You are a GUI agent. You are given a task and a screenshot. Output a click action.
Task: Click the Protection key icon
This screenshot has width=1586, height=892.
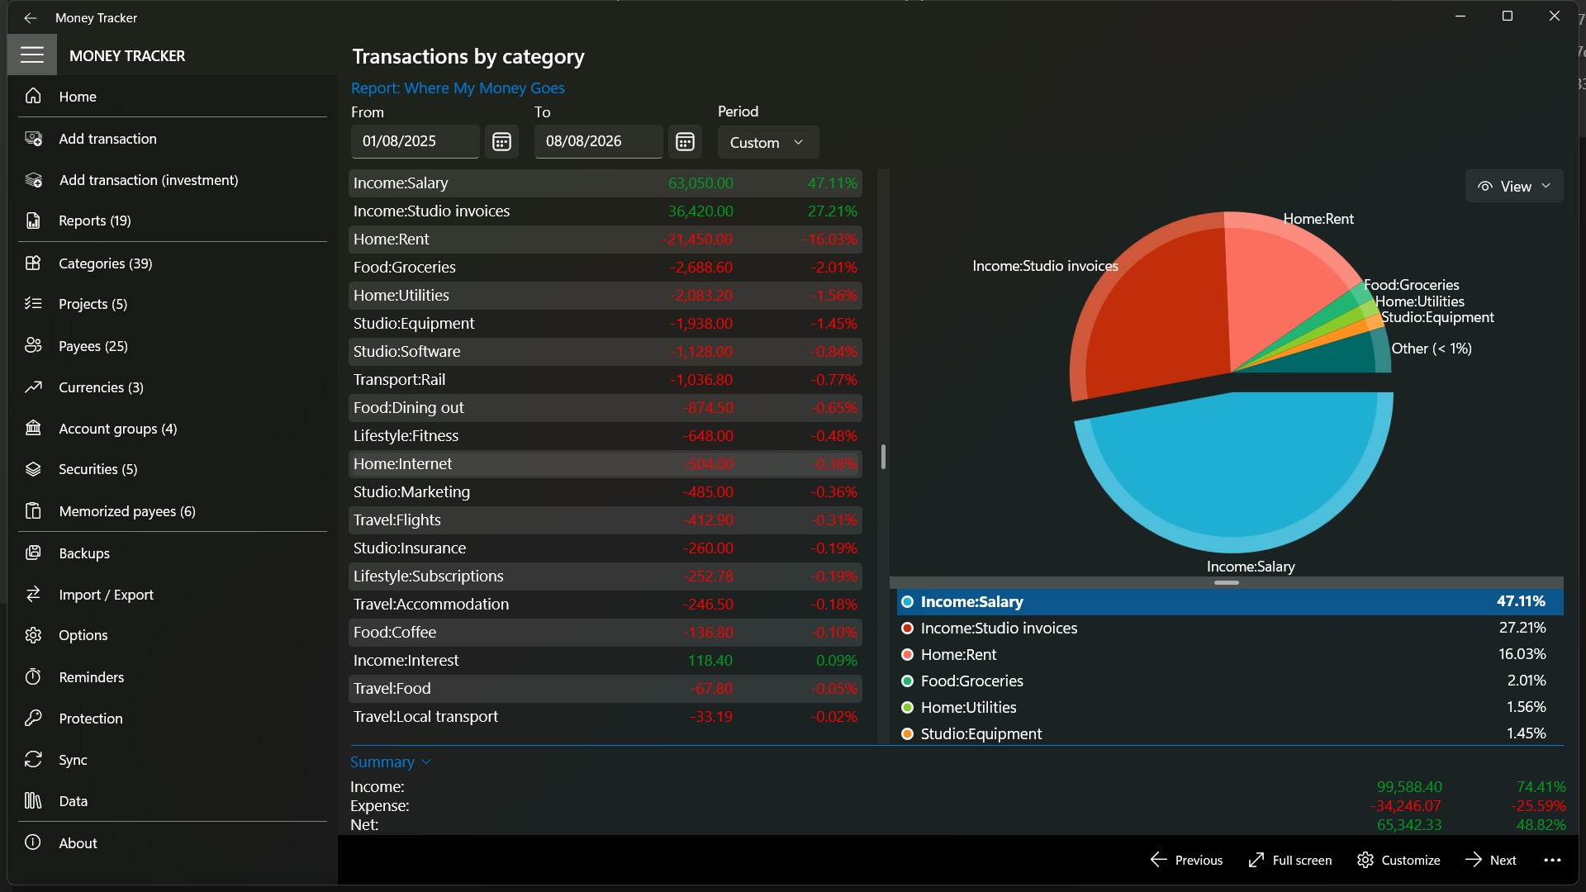coord(33,718)
